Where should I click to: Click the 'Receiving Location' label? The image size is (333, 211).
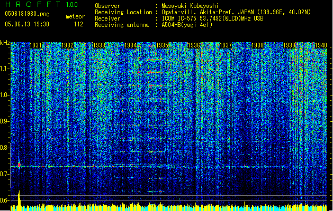click(x=123, y=12)
